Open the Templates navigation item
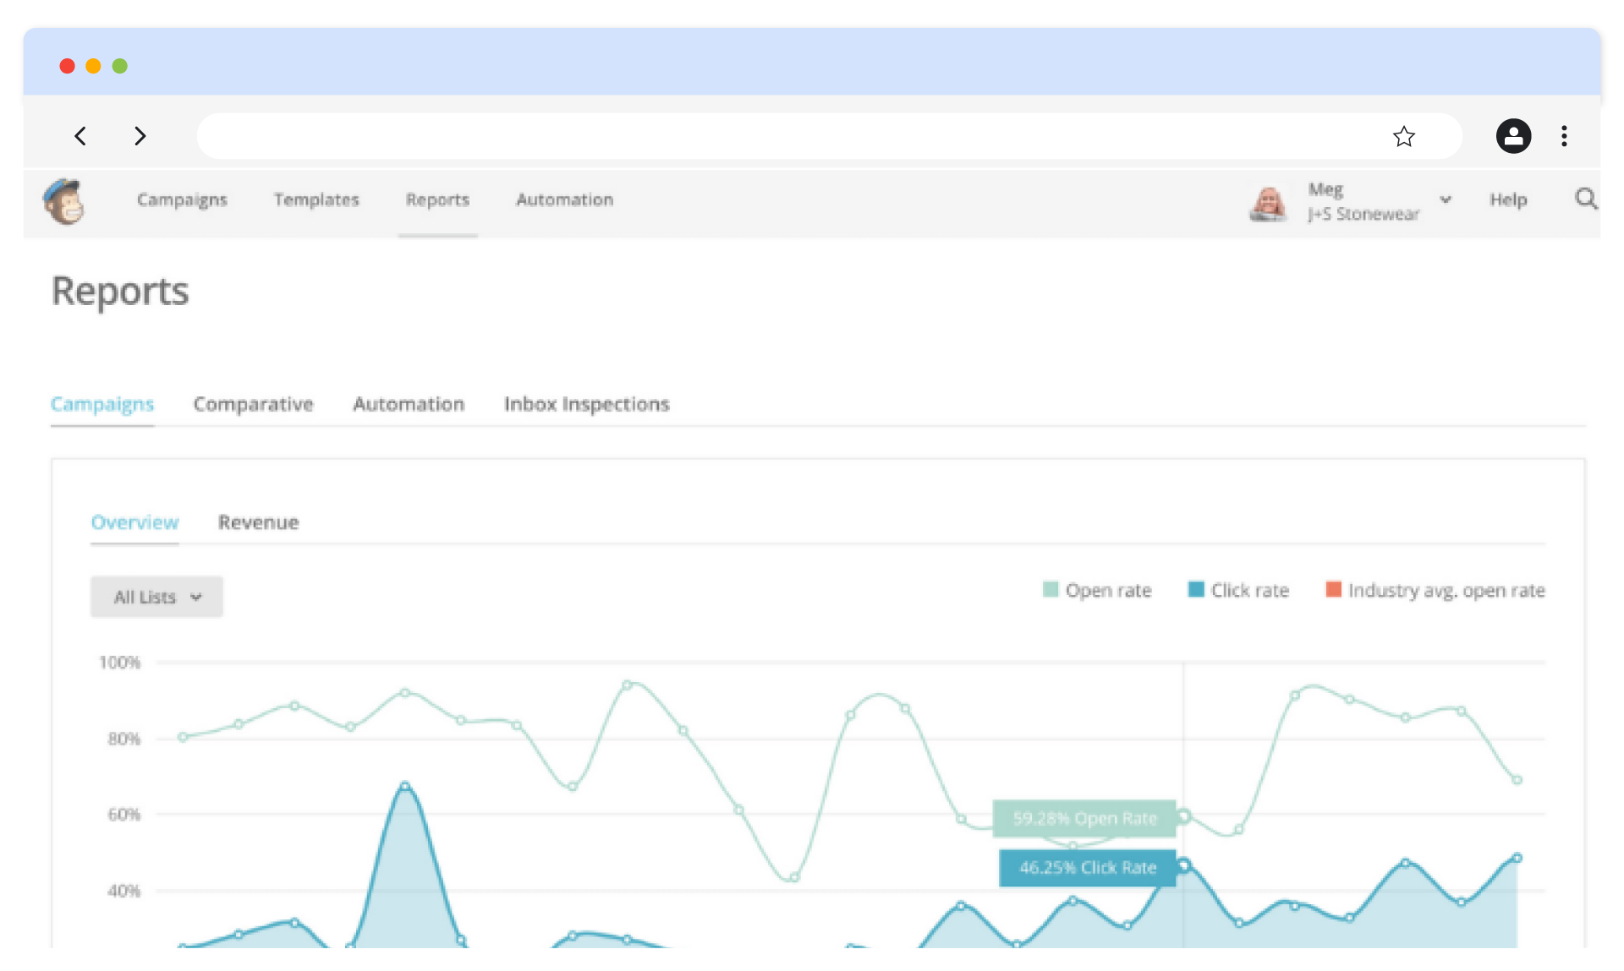This screenshot has width=1624, height=971. tap(316, 200)
